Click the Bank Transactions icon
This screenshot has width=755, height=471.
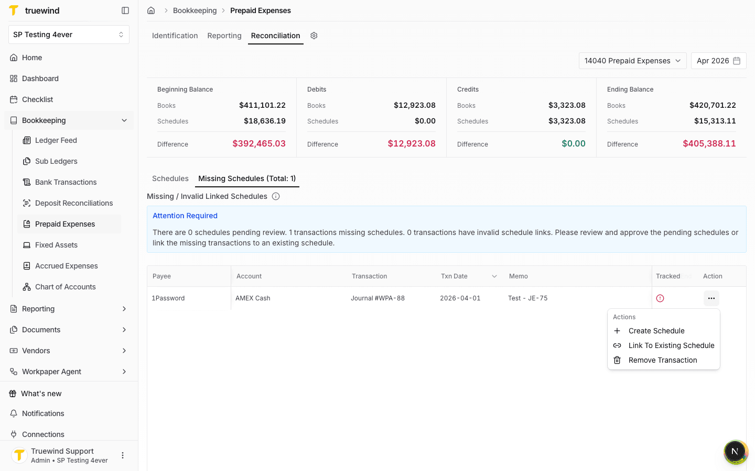(x=27, y=182)
